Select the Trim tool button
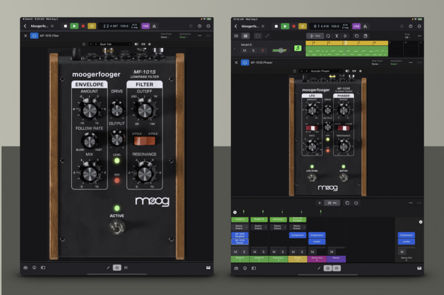Screen dimensions: 444x295 tap(315, 36)
